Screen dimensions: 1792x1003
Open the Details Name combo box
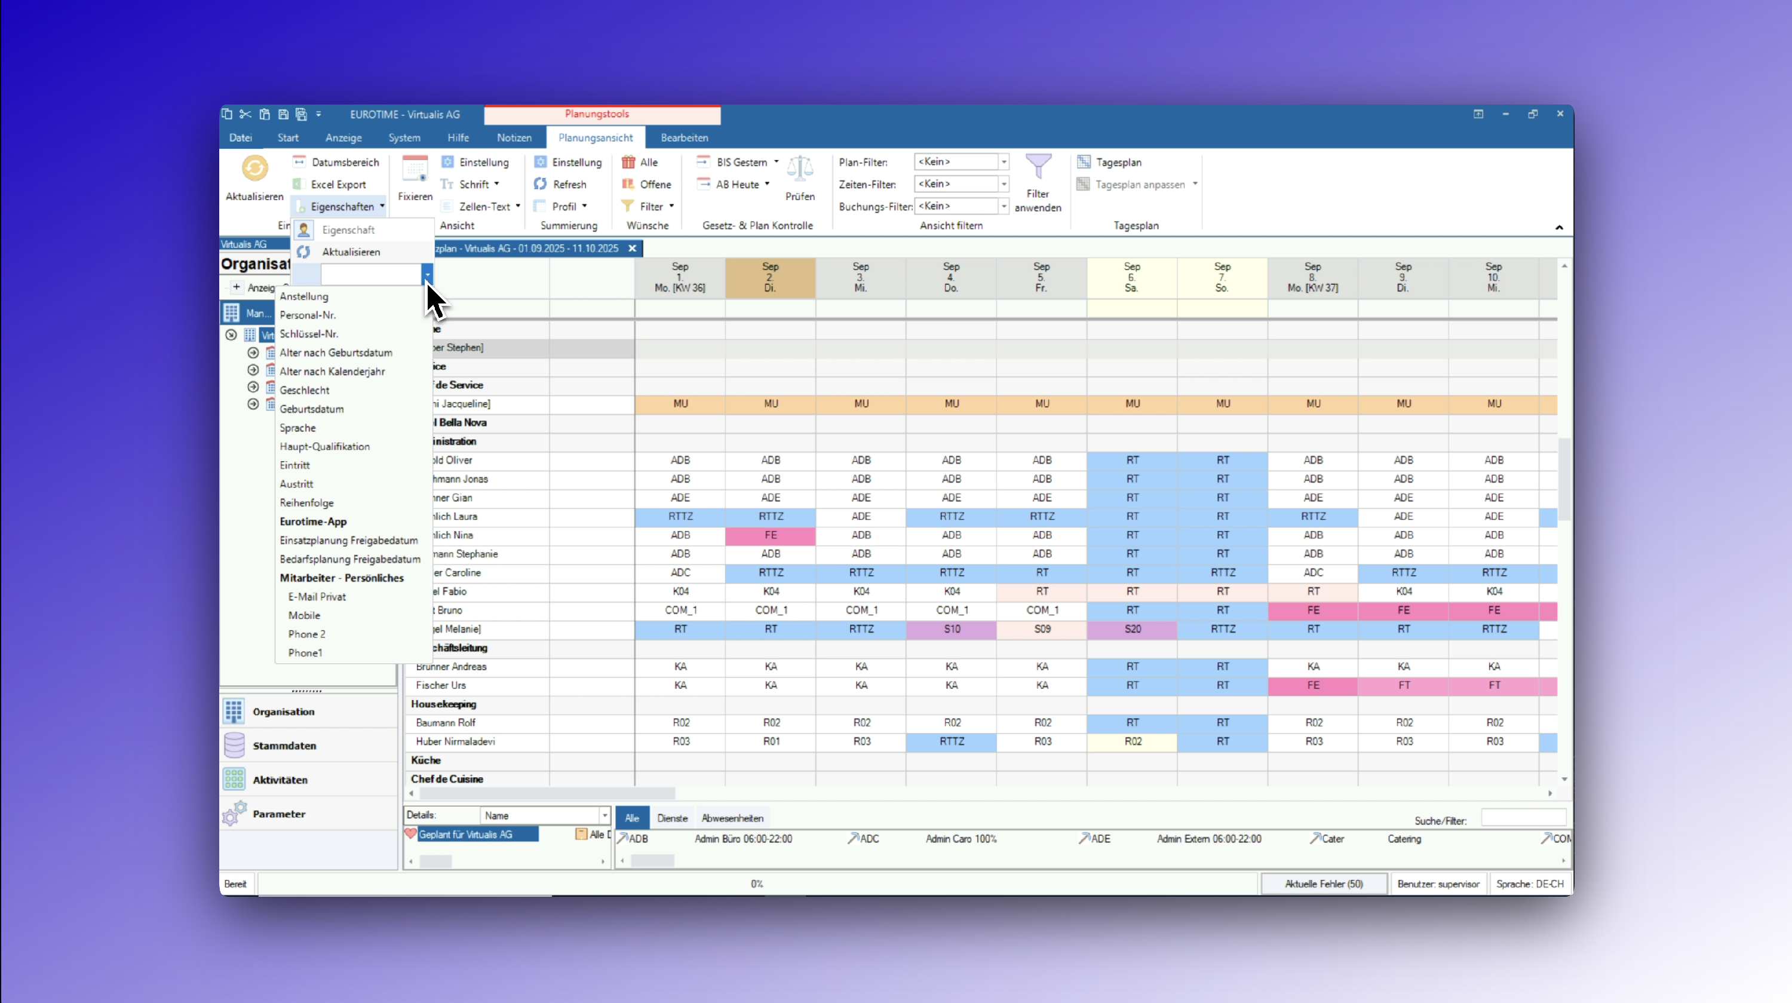point(604,815)
